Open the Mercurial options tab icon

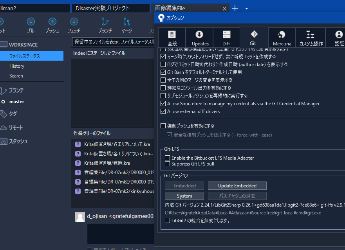coord(282,34)
